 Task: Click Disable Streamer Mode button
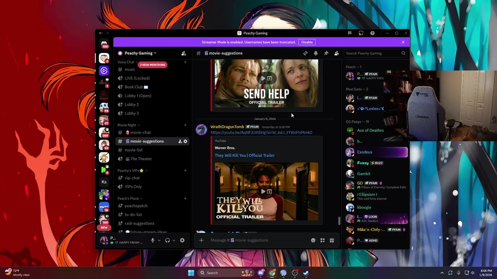[x=307, y=42]
